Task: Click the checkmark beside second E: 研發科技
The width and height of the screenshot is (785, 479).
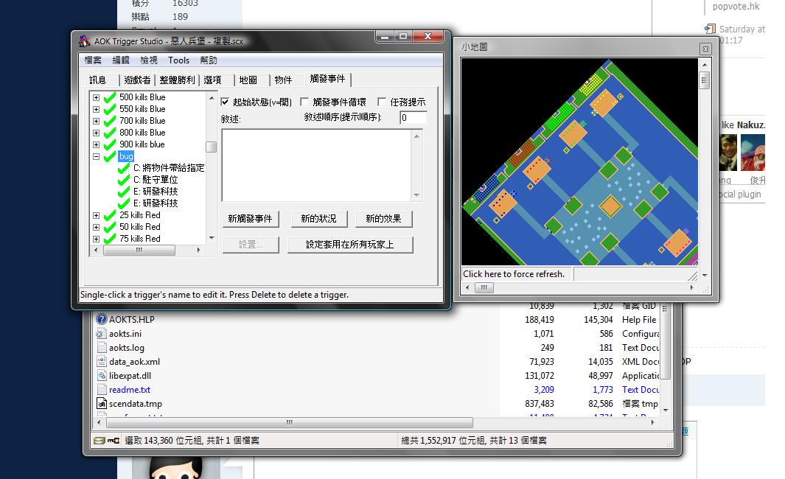Action: pos(124,203)
